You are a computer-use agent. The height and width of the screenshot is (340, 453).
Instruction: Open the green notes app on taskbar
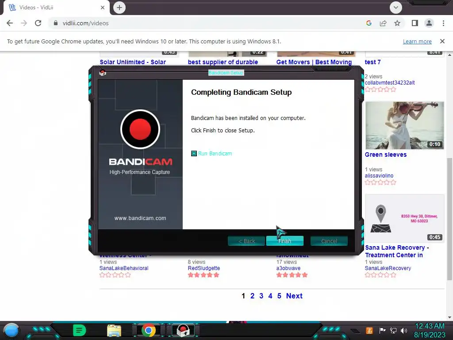[80, 330]
